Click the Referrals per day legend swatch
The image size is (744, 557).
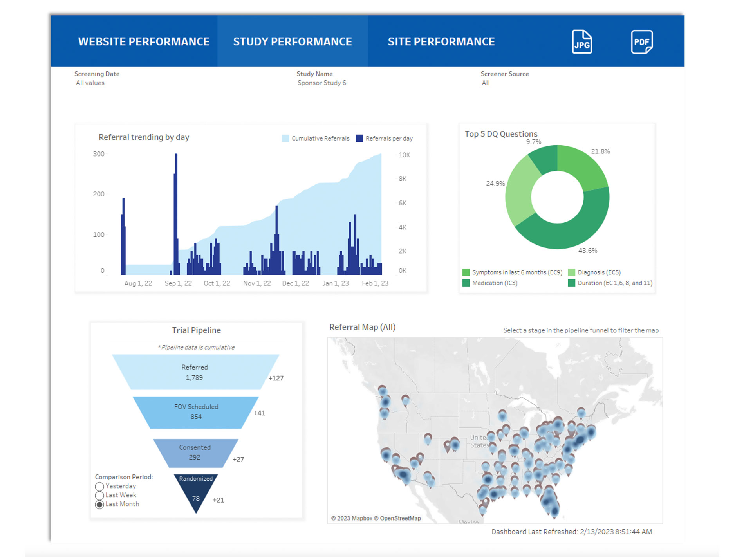point(359,139)
